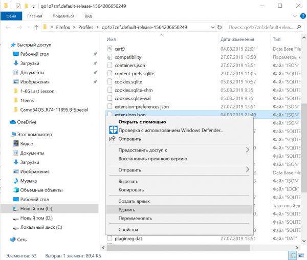Select containers.json file
307x260 pixels.
click(129, 66)
